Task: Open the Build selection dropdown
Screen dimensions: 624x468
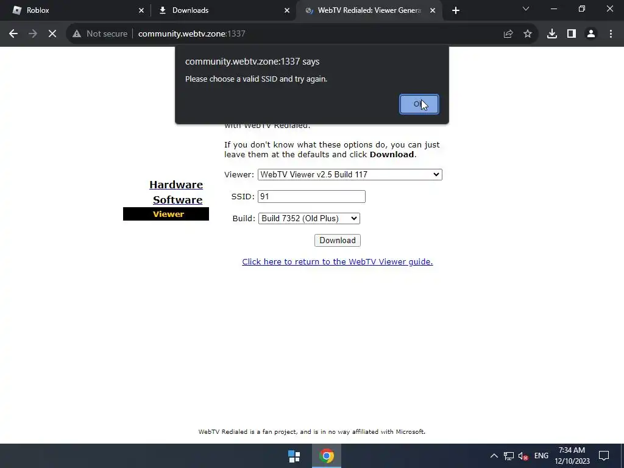Action: coord(309,219)
